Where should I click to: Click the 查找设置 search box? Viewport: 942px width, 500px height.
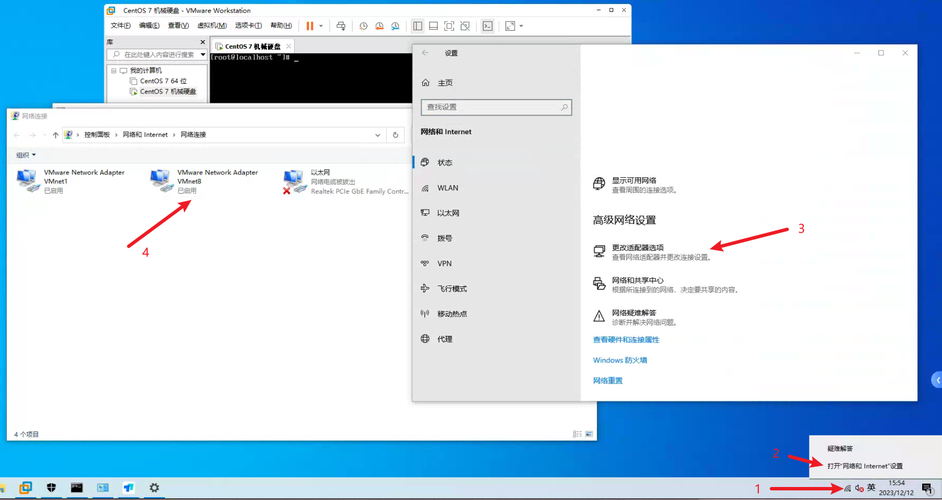click(x=497, y=107)
